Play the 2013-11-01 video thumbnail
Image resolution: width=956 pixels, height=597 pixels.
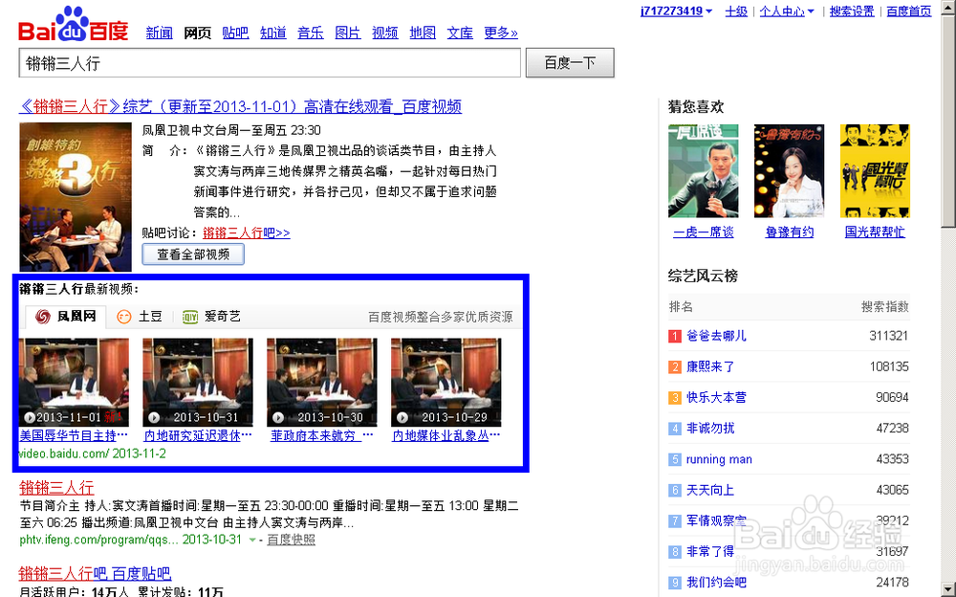[x=74, y=382]
